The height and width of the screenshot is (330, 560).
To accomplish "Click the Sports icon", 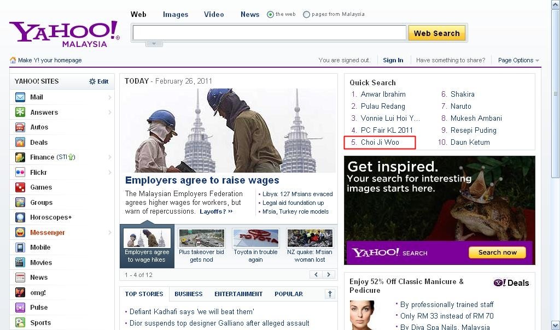I will pos(20,322).
